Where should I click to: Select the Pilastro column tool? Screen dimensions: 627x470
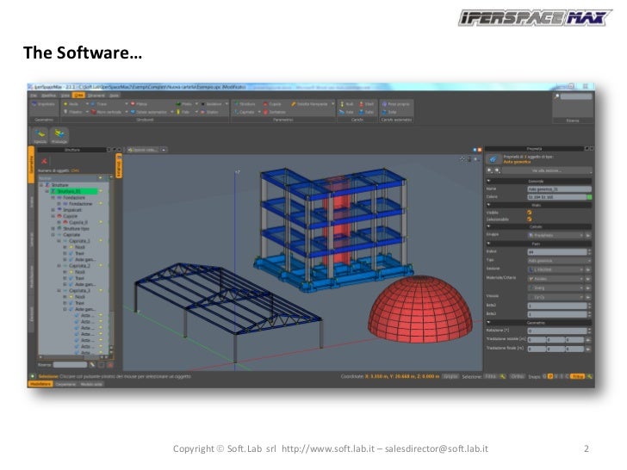72,112
